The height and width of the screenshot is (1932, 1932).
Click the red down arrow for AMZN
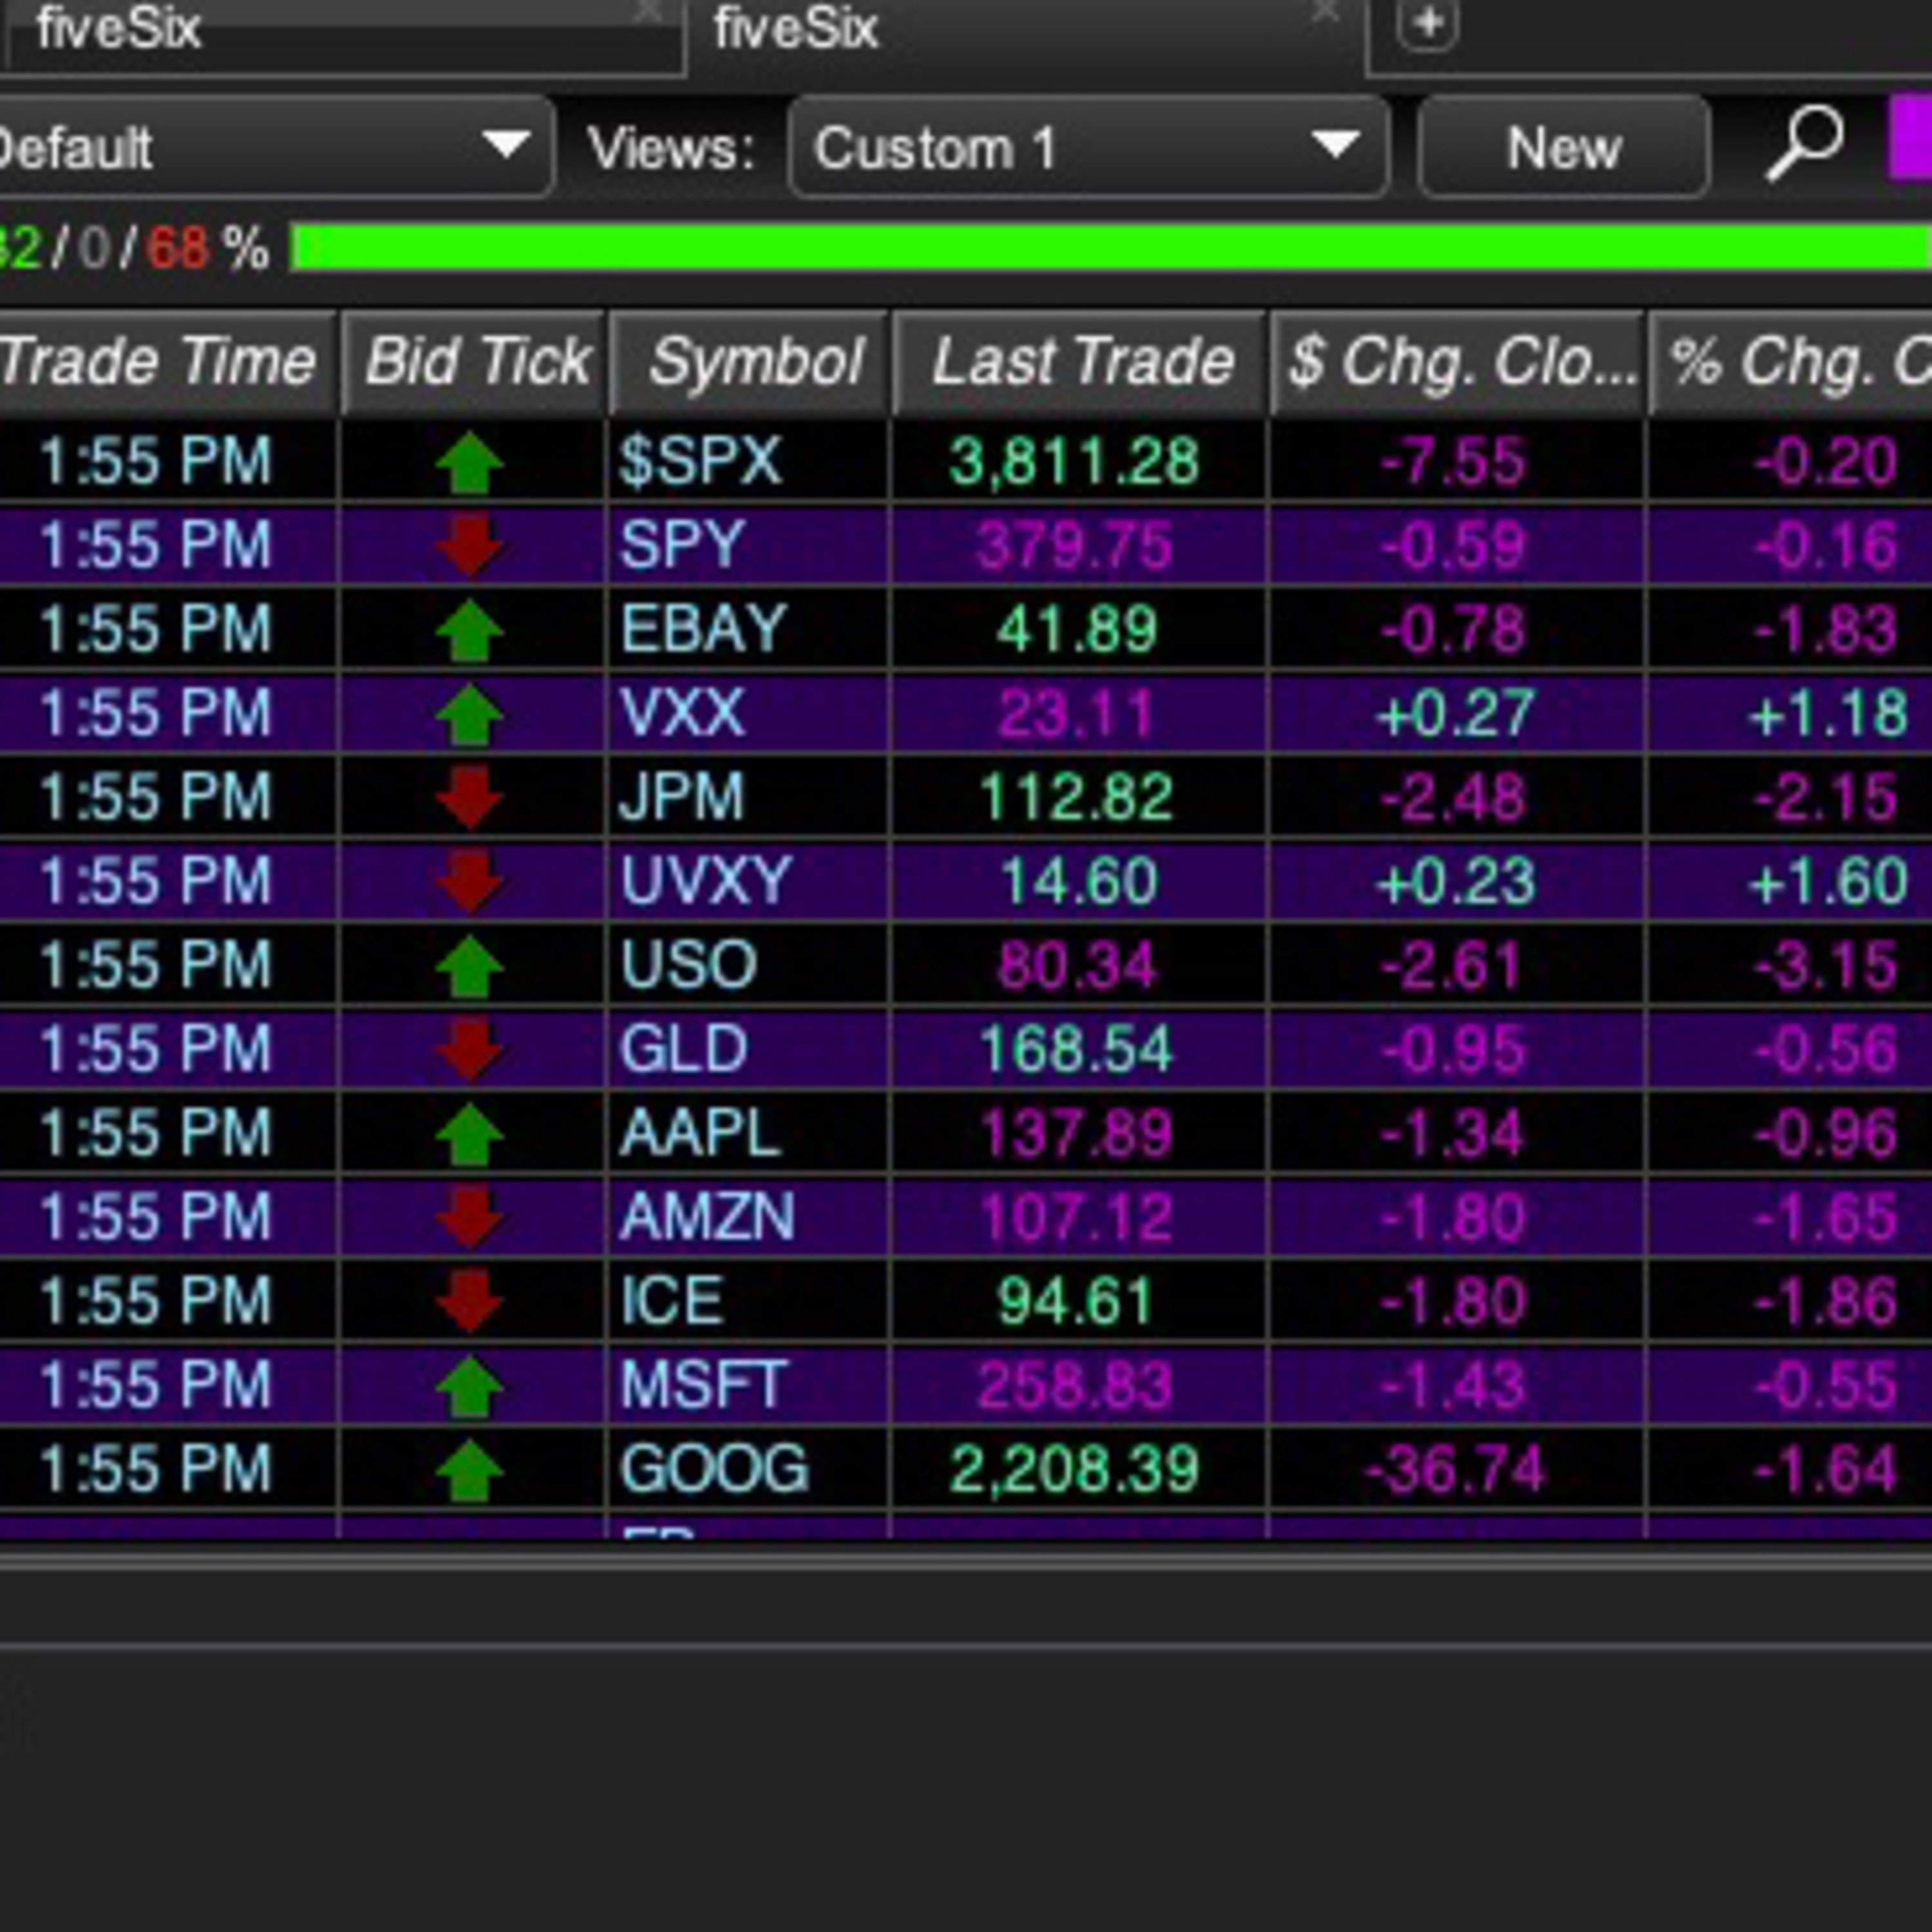coord(470,1218)
